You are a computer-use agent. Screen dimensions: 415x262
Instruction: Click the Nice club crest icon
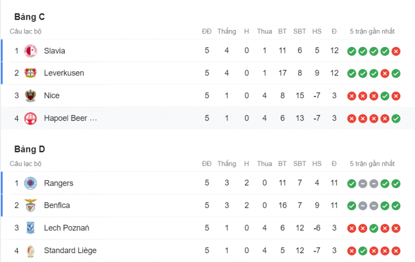tap(31, 96)
